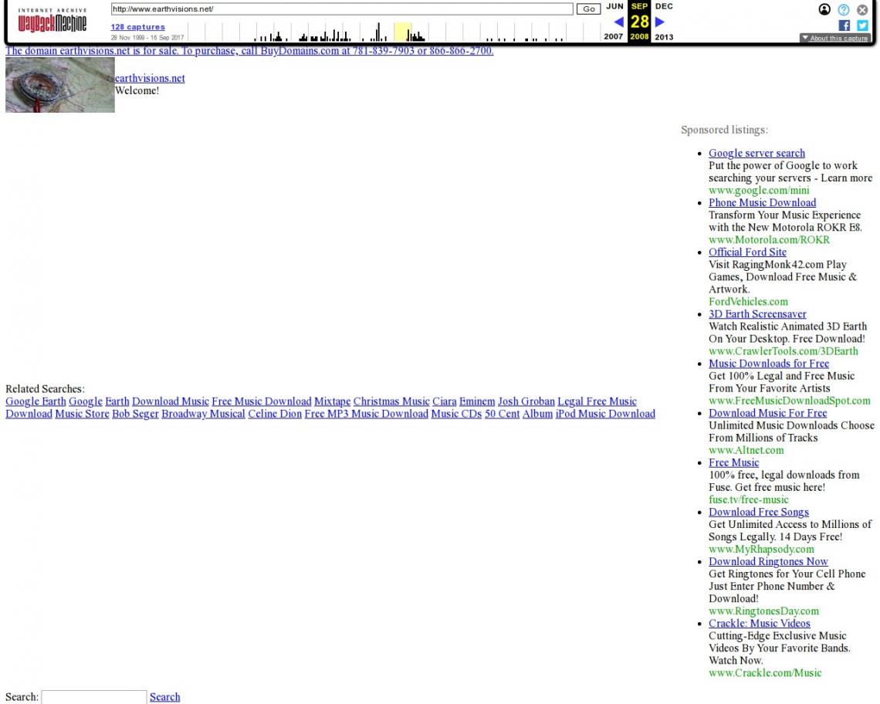Viewport: 880px width, 704px height.
Task: Select the www.RingtonesDay.com green URL
Action: click(763, 611)
